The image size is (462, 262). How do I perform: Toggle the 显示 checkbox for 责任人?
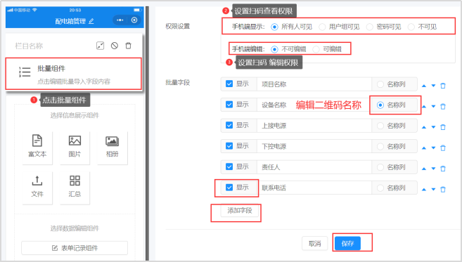[229, 166]
